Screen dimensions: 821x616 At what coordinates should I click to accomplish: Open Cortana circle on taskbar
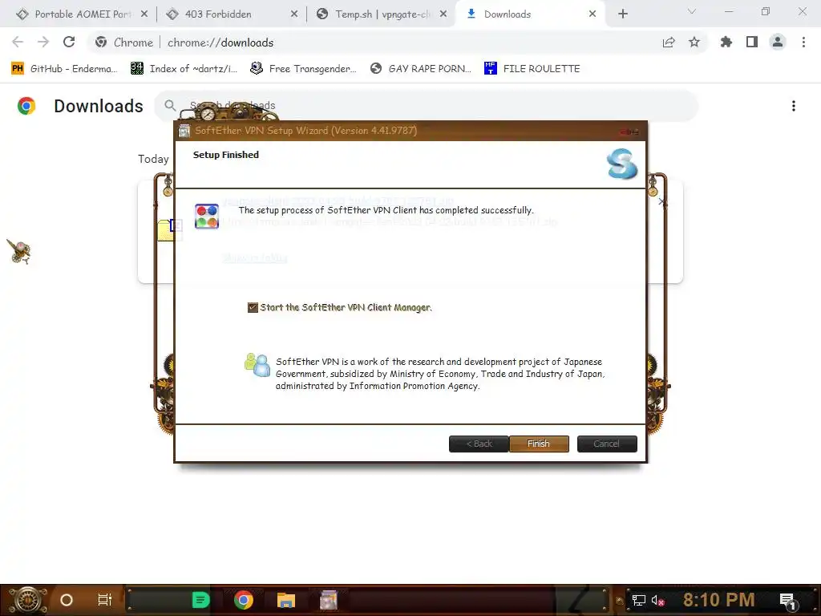[67, 600]
